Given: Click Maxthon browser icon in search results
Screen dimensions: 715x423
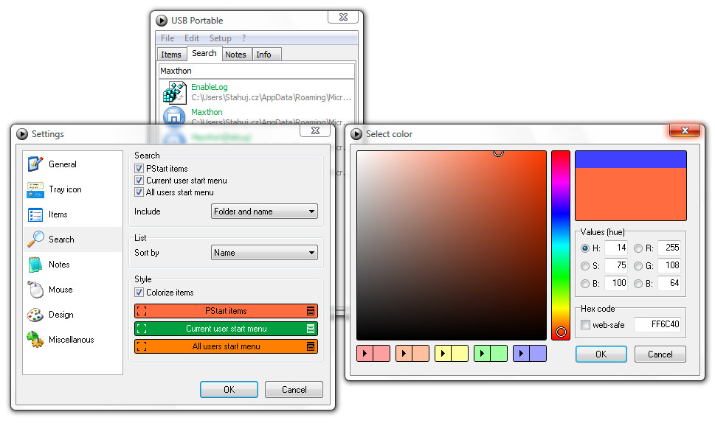Looking at the screenshot, I should [173, 116].
